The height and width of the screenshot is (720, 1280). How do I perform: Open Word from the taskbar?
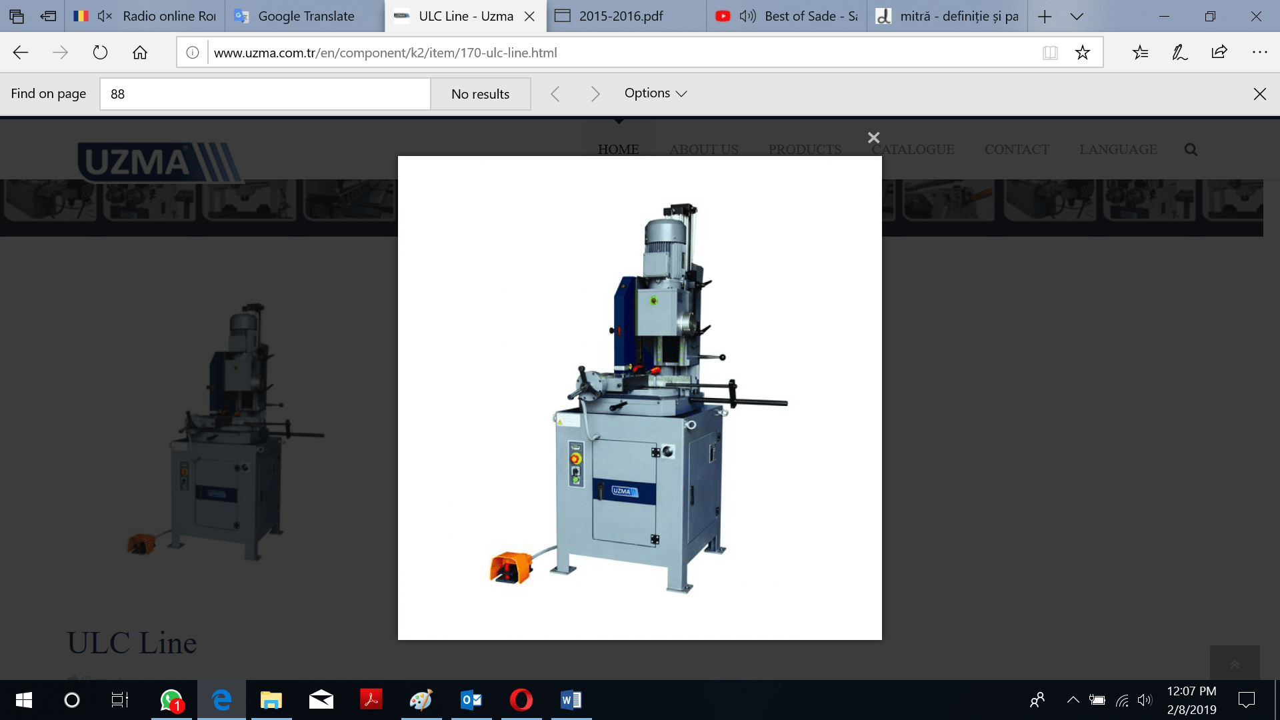click(x=571, y=700)
